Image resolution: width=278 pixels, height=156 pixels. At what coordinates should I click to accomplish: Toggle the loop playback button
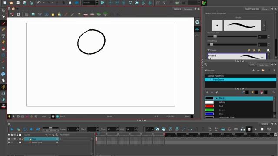25,130
